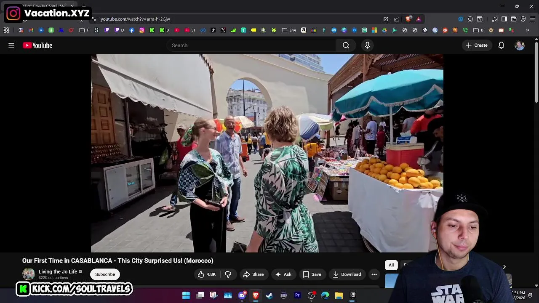Screen dimensions: 539x303
Task: Open the Brave VPN shield icon
Action: [523, 19]
